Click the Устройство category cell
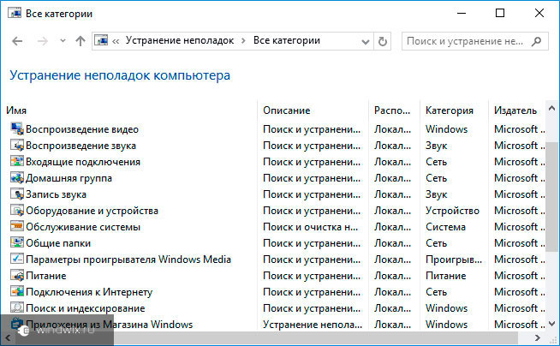This screenshot has width=560, height=346. pos(452,211)
